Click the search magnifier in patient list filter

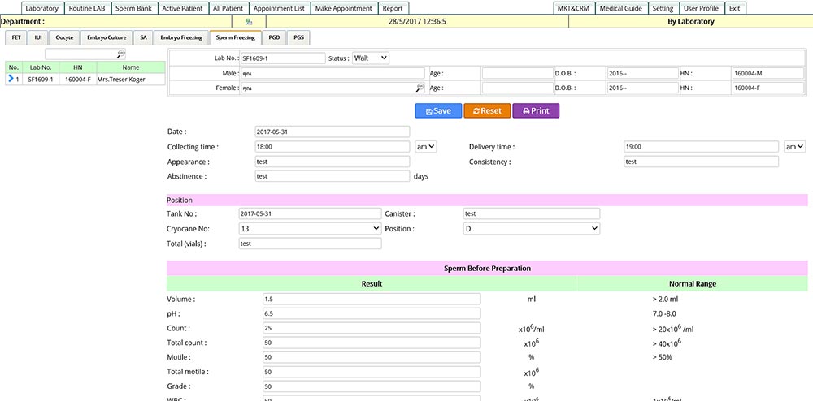tap(120, 54)
